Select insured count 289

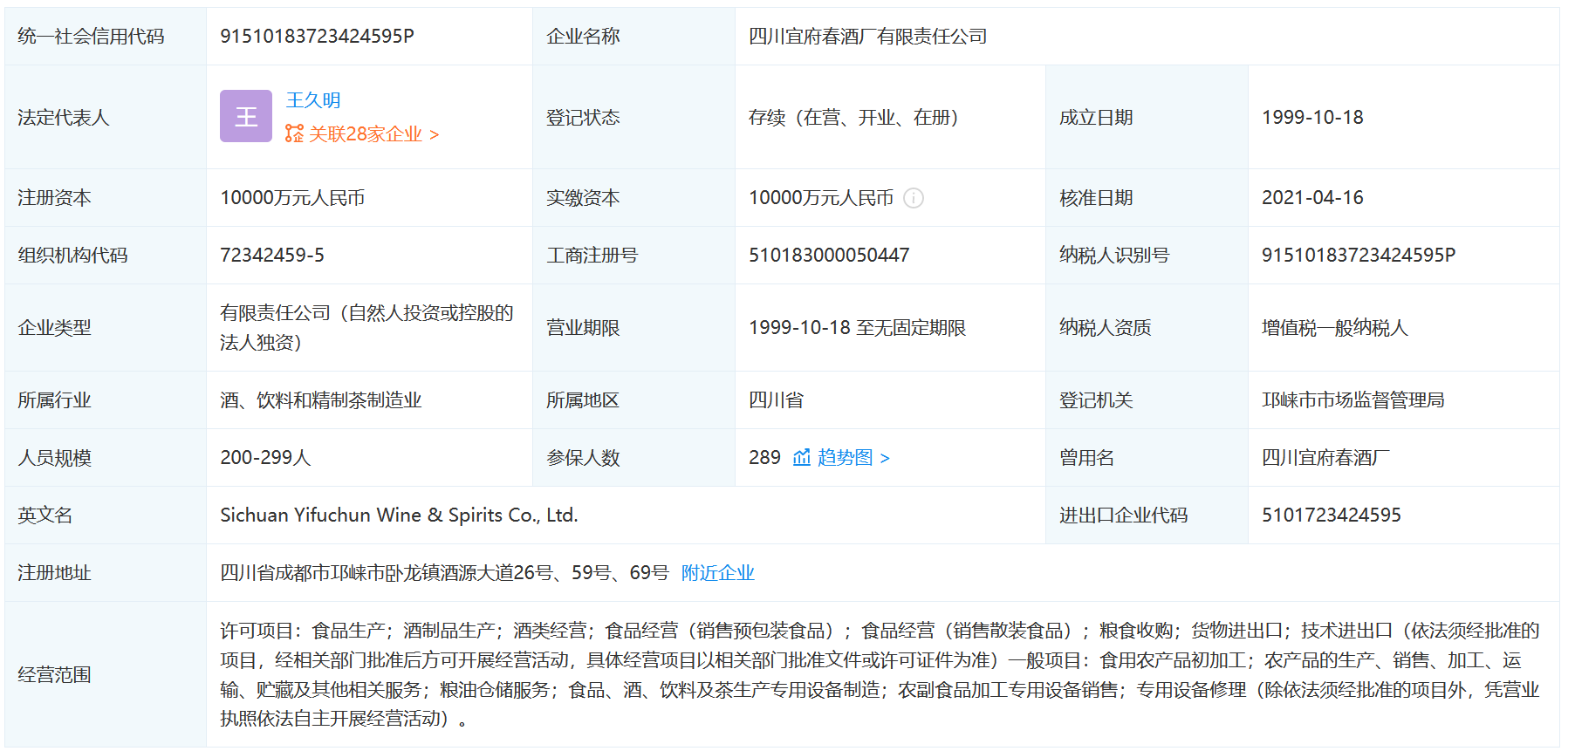tap(764, 458)
